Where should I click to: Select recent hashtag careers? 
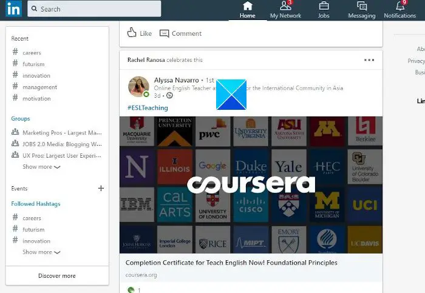(x=32, y=53)
